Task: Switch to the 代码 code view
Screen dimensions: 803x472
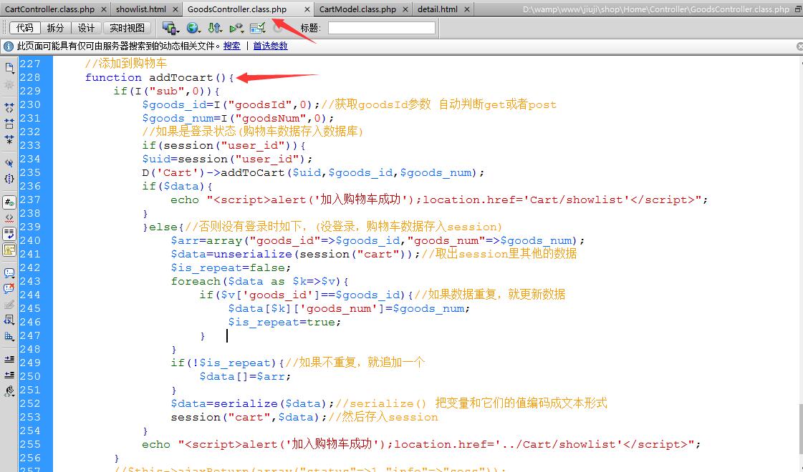Action: [x=24, y=28]
